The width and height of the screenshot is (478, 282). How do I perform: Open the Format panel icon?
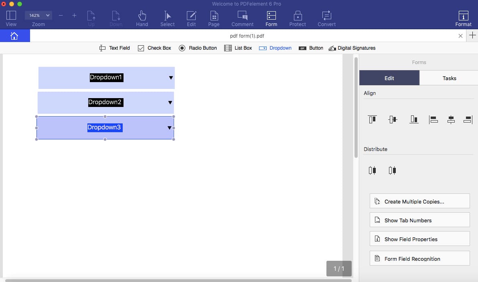pos(463,18)
